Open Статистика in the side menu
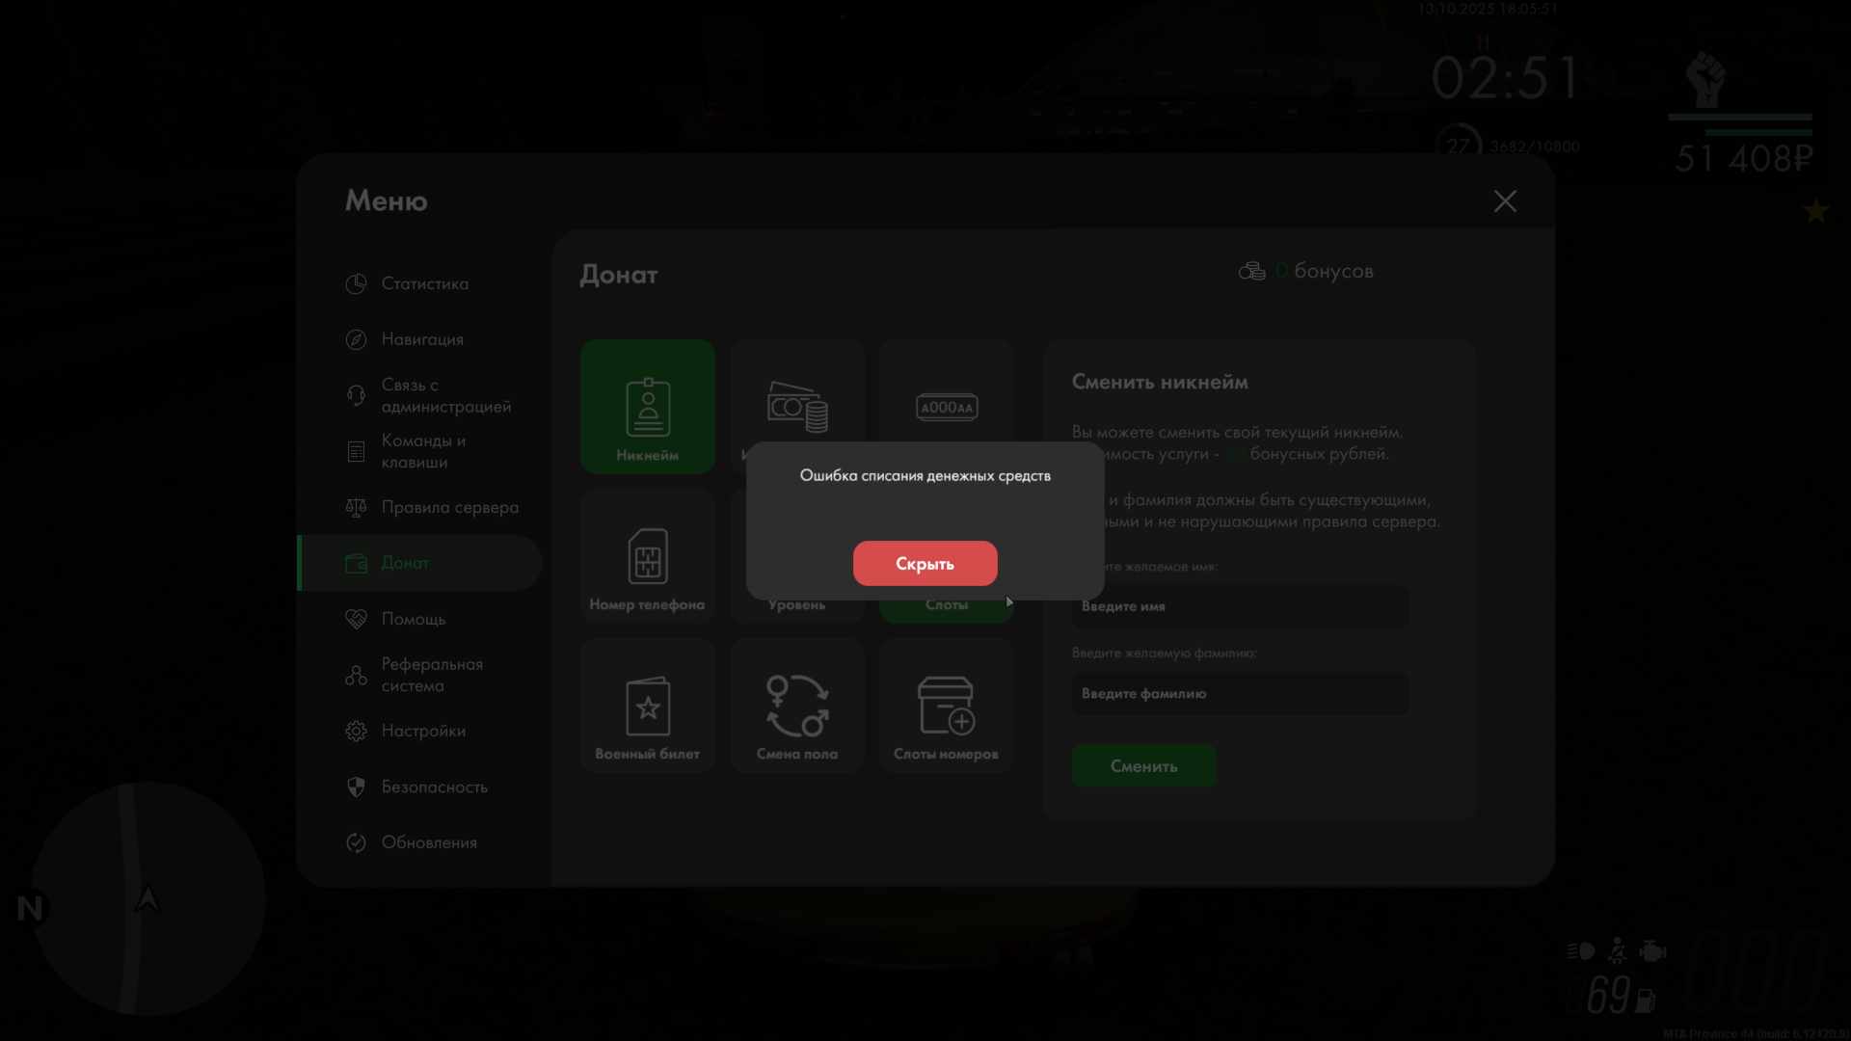 [424, 283]
